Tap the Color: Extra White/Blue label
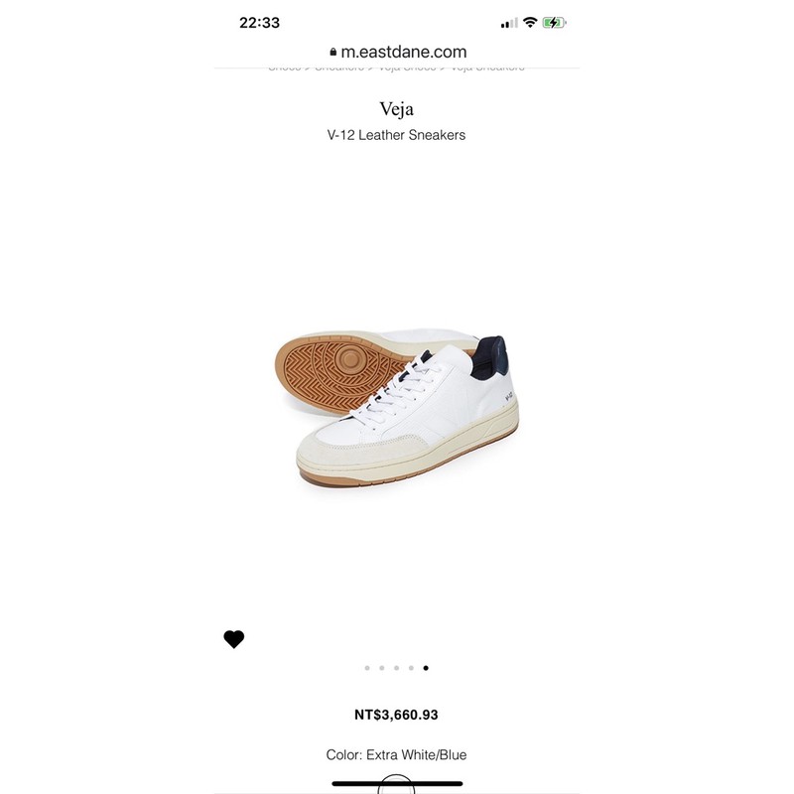The height and width of the screenshot is (794, 794). 396,754
